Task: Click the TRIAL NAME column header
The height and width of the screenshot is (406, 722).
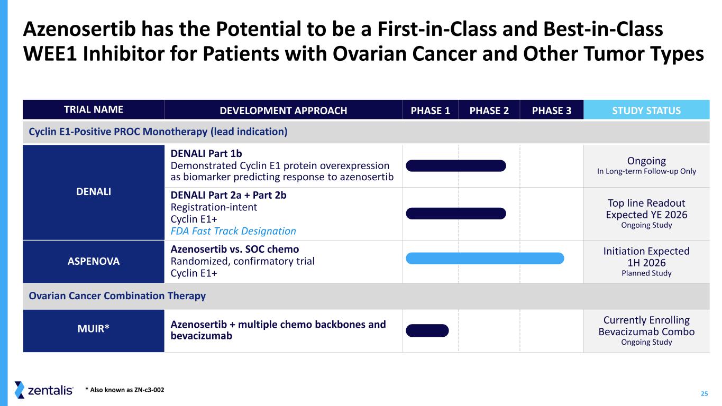Action: point(94,109)
